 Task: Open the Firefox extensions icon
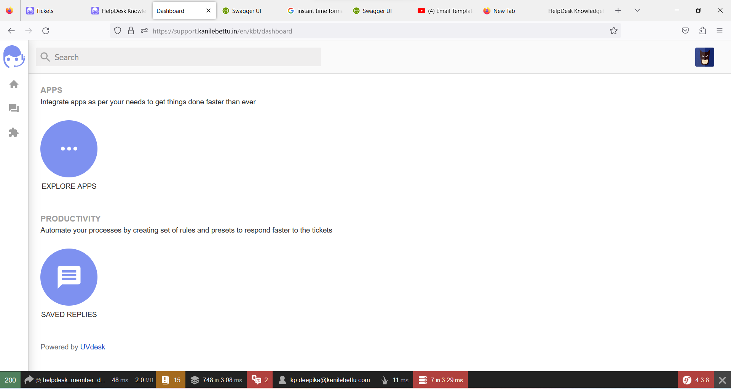[x=703, y=31]
